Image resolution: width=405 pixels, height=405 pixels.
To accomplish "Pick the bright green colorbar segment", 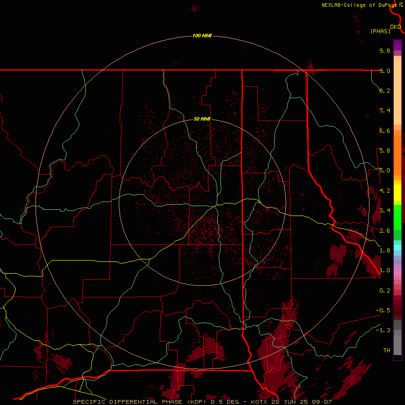I will pyautogui.click(x=397, y=217).
